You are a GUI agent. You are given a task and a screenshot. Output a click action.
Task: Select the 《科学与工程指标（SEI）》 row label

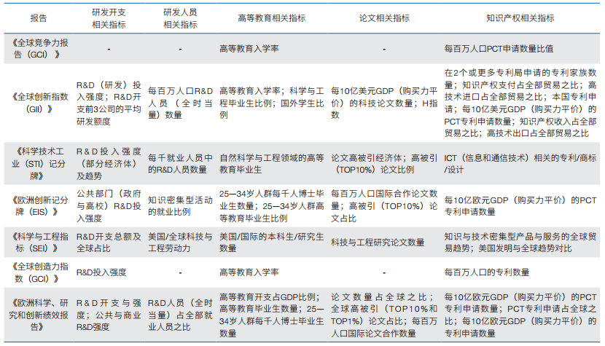(x=39, y=243)
